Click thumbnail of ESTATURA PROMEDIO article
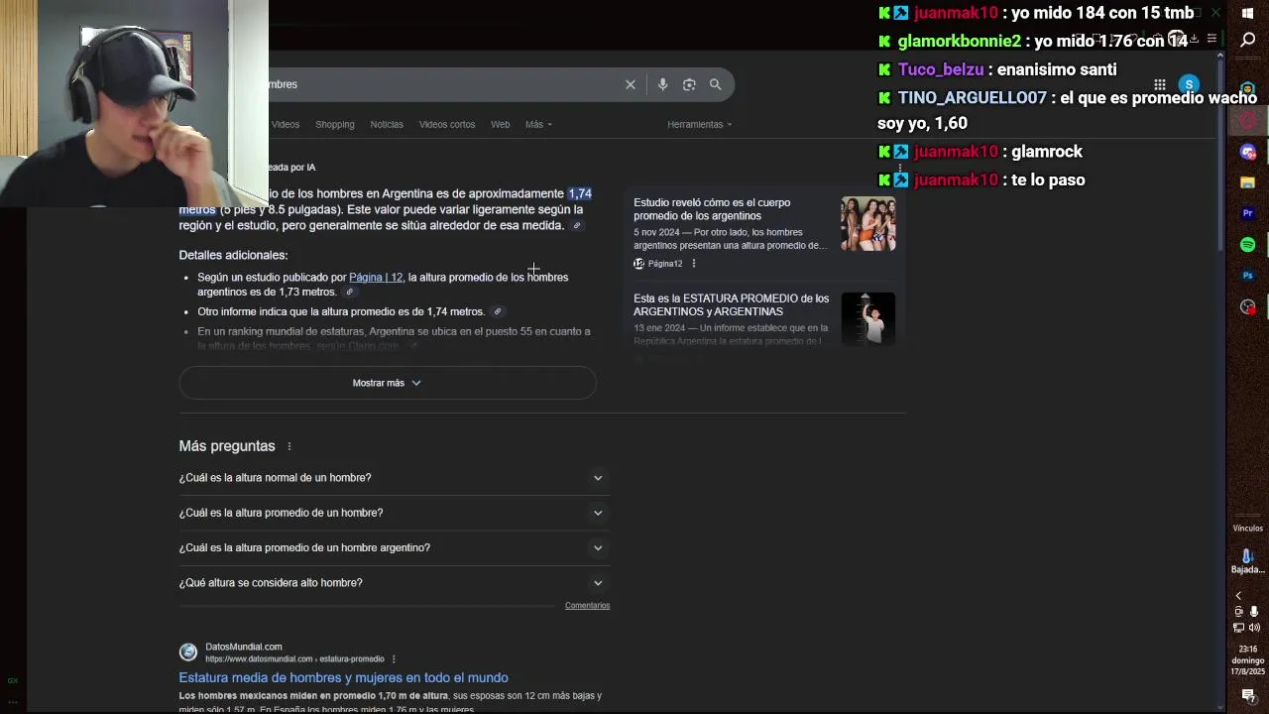The width and height of the screenshot is (1269, 714). (x=868, y=318)
